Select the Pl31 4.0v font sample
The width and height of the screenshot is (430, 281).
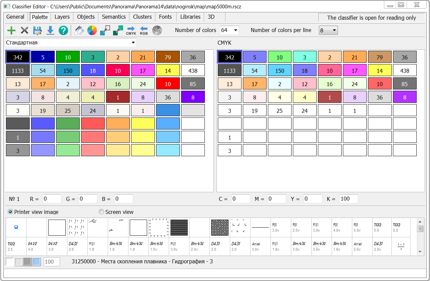(342, 228)
